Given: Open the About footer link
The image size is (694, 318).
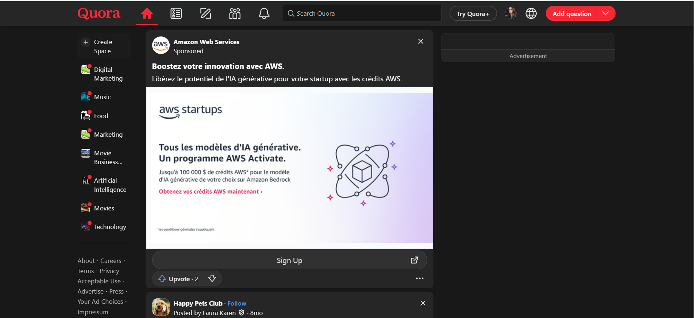Looking at the screenshot, I should pos(86,261).
